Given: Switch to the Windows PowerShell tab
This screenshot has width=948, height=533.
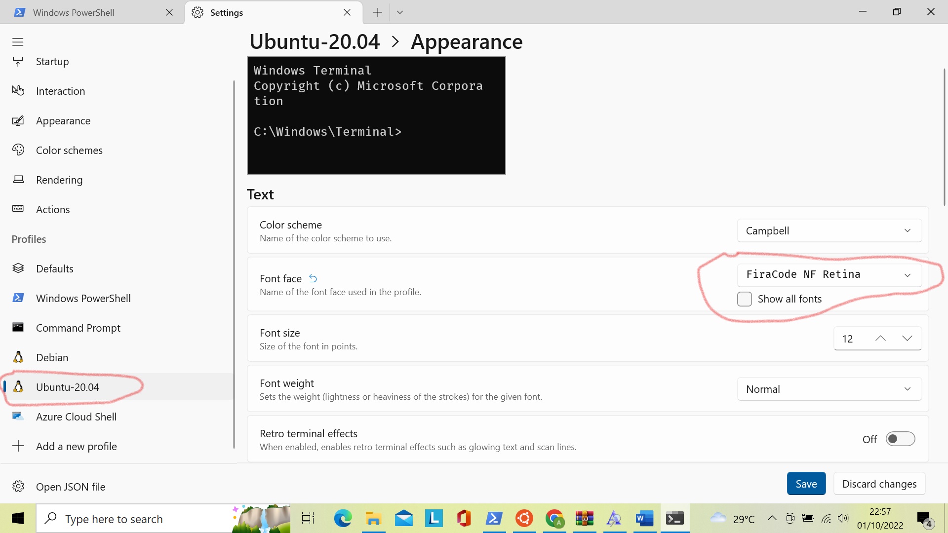Looking at the screenshot, I should tap(74, 12).
